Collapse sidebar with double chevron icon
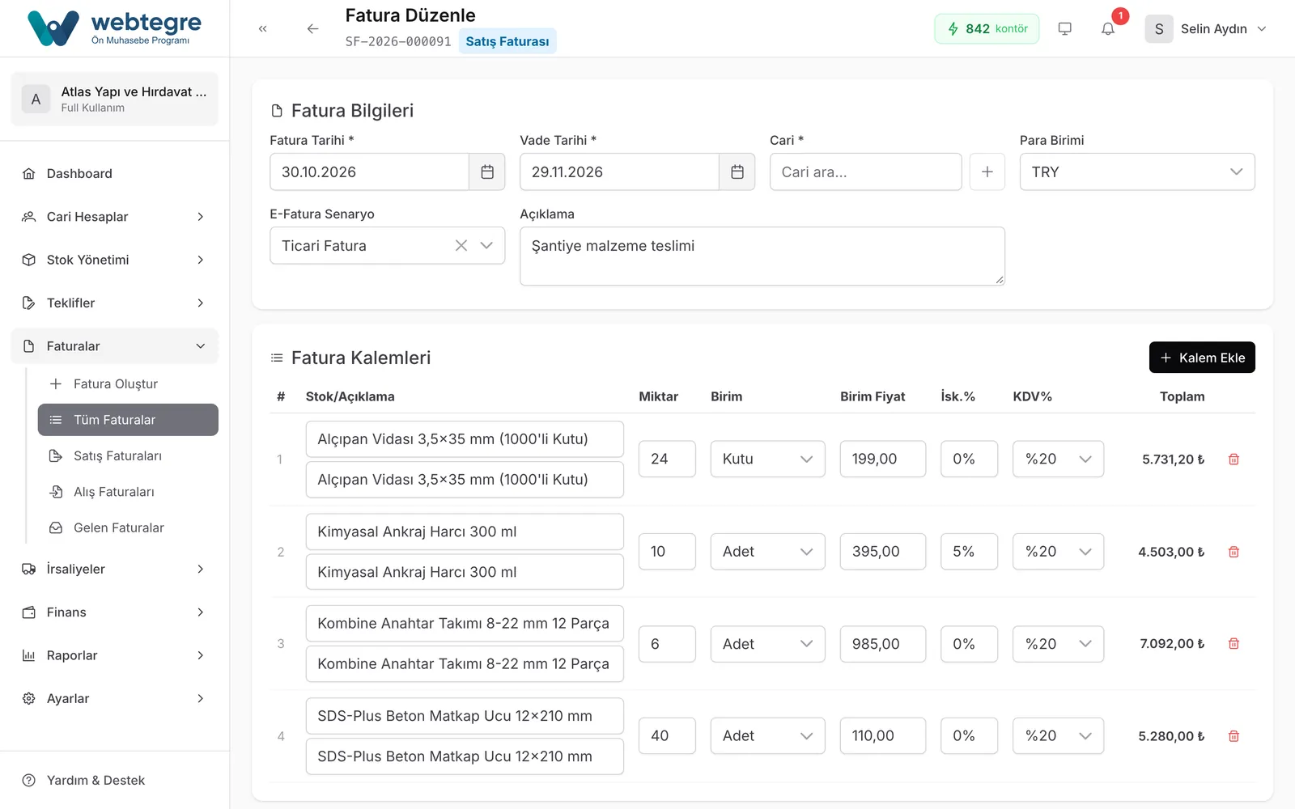This screenshot has height=809, width=1295. 262,28
